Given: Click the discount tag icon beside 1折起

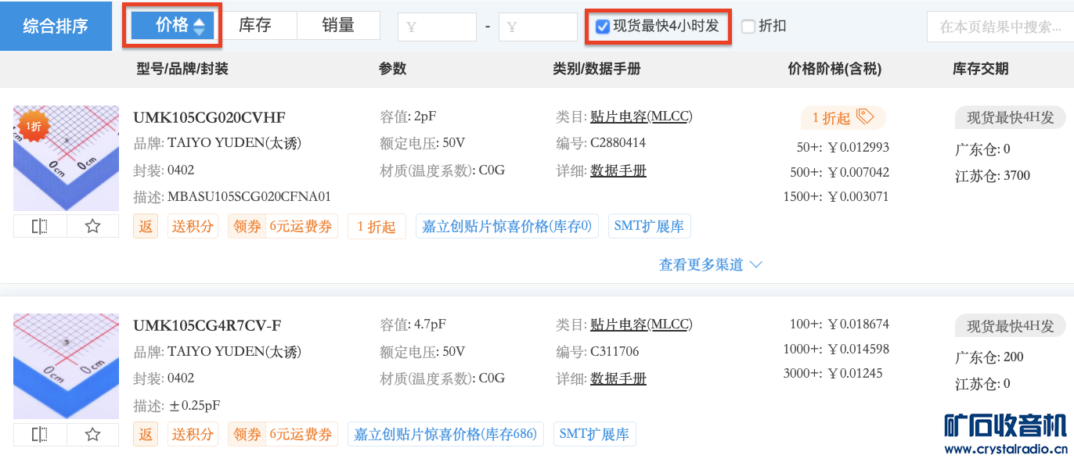Looking at the screenshot, I should pyautogui.click(x=865, y=117).
